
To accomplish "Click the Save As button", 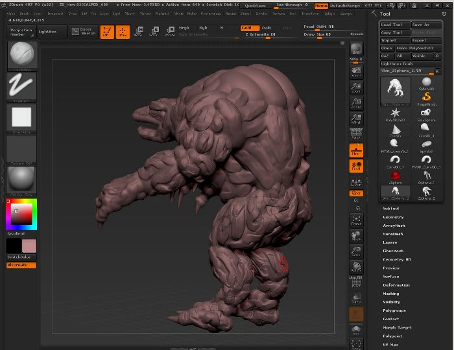I will click(x=426, y=25).
